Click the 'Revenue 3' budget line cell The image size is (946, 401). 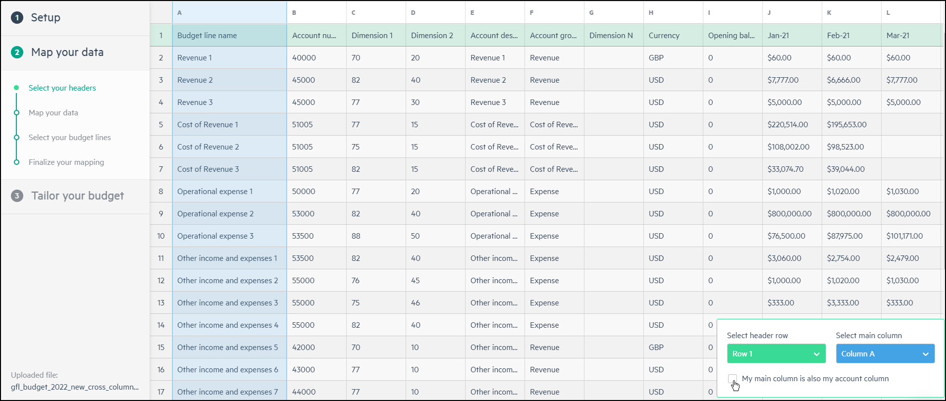coord(229,102)
